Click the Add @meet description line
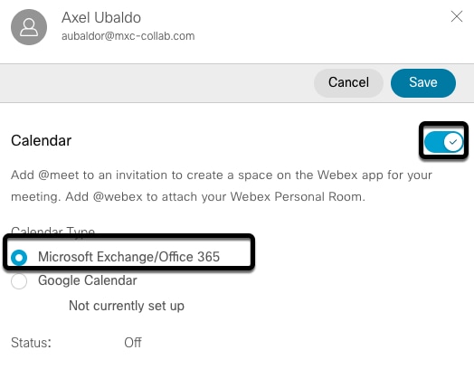 coord(222,175)
